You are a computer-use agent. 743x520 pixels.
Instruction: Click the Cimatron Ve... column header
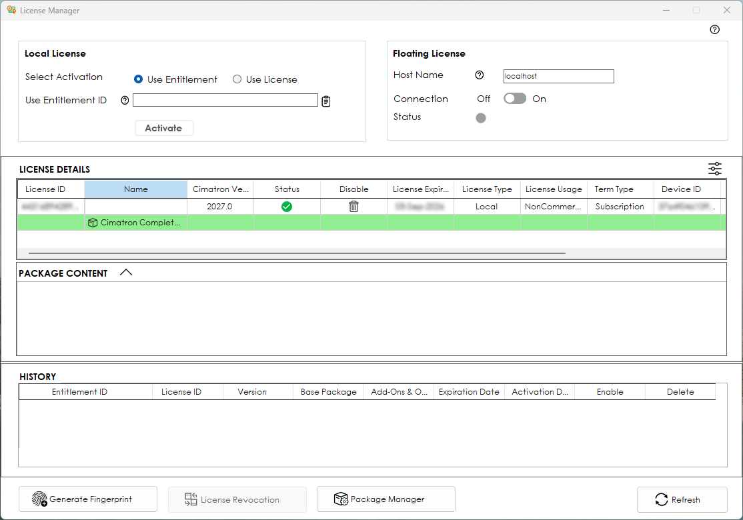[x=220, y=189]
